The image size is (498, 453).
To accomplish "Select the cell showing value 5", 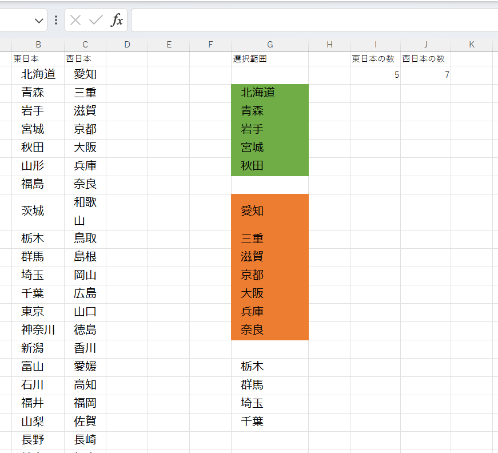I will coord(376,75).
